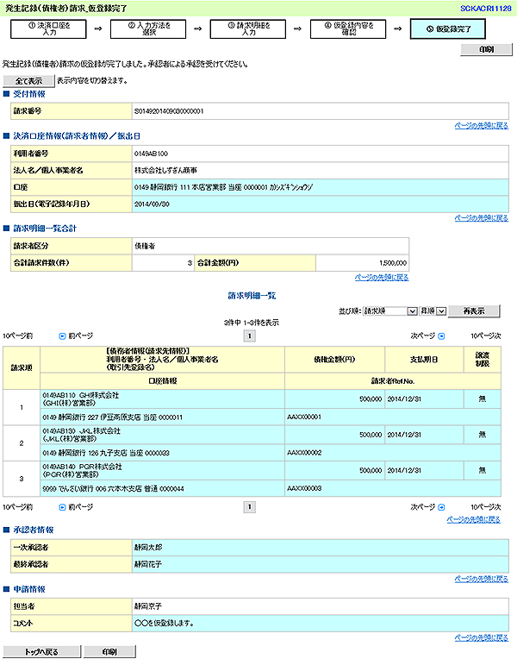Click next-page arrow icon below the table
The height and width of the screenshot is (665, 517).
[x=441, y=507]
